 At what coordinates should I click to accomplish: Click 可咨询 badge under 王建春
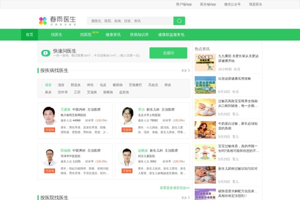click(49, 130)
